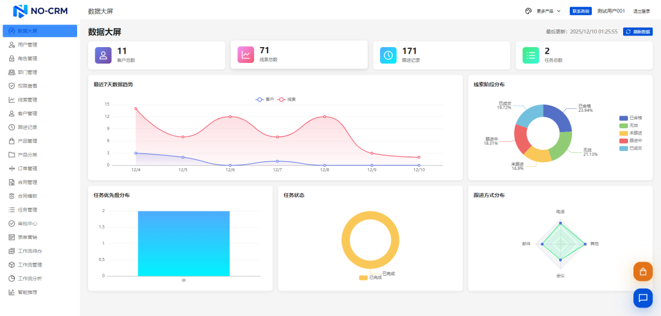Screen dimensions: 661x316
Task: Click the pink 线索总数 card icon
Action: (x=246, y=54)
